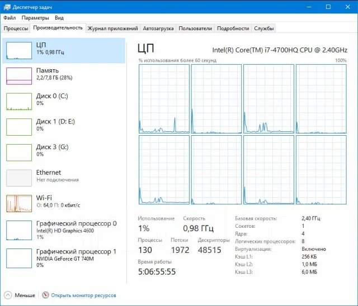Open the Параметры menu
The image size is (358, 306).
[35, 18]
